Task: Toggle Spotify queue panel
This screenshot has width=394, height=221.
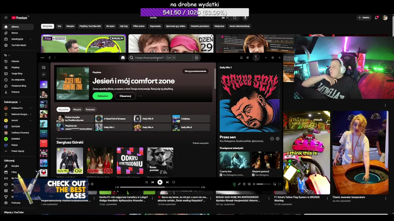Action: (244, 184)
